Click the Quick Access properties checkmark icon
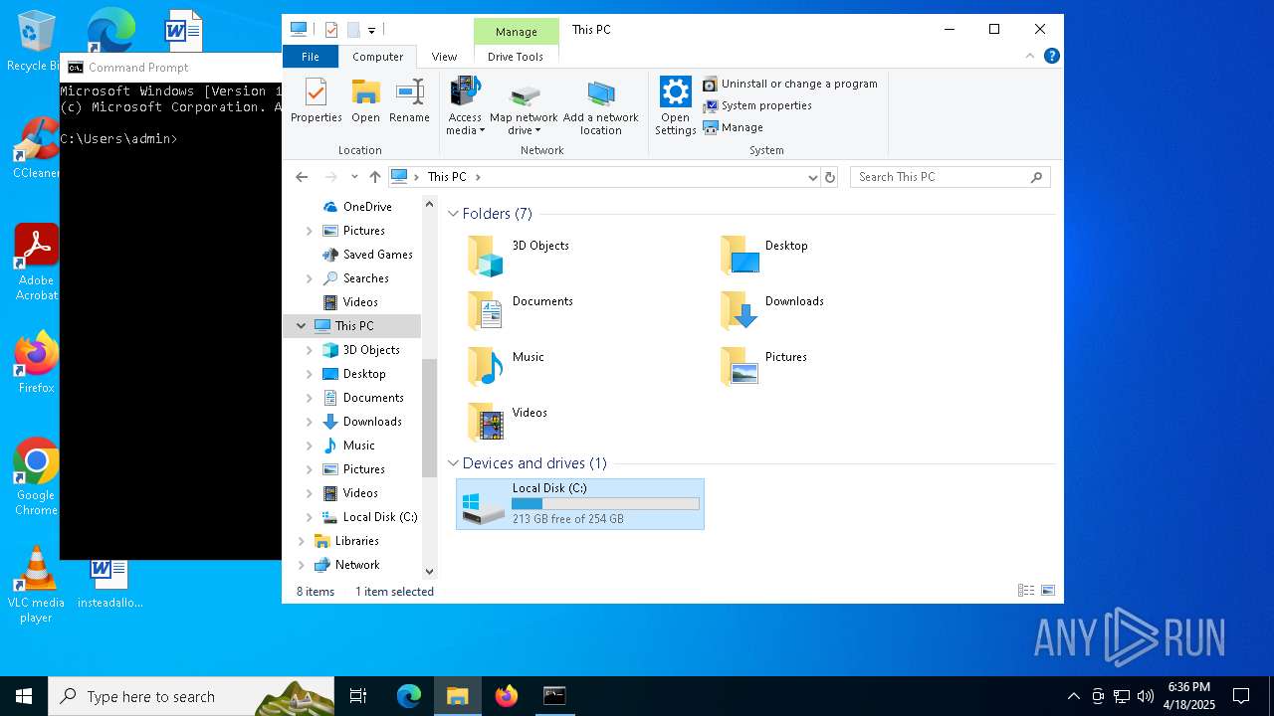The height and width of the screenshot is (716, 1274). point(331,30)
